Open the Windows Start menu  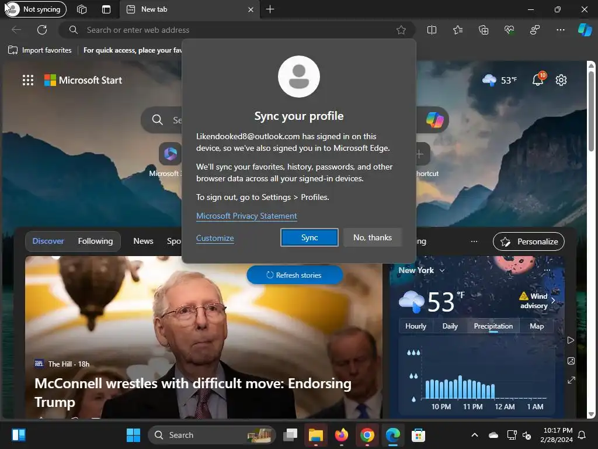133,435
